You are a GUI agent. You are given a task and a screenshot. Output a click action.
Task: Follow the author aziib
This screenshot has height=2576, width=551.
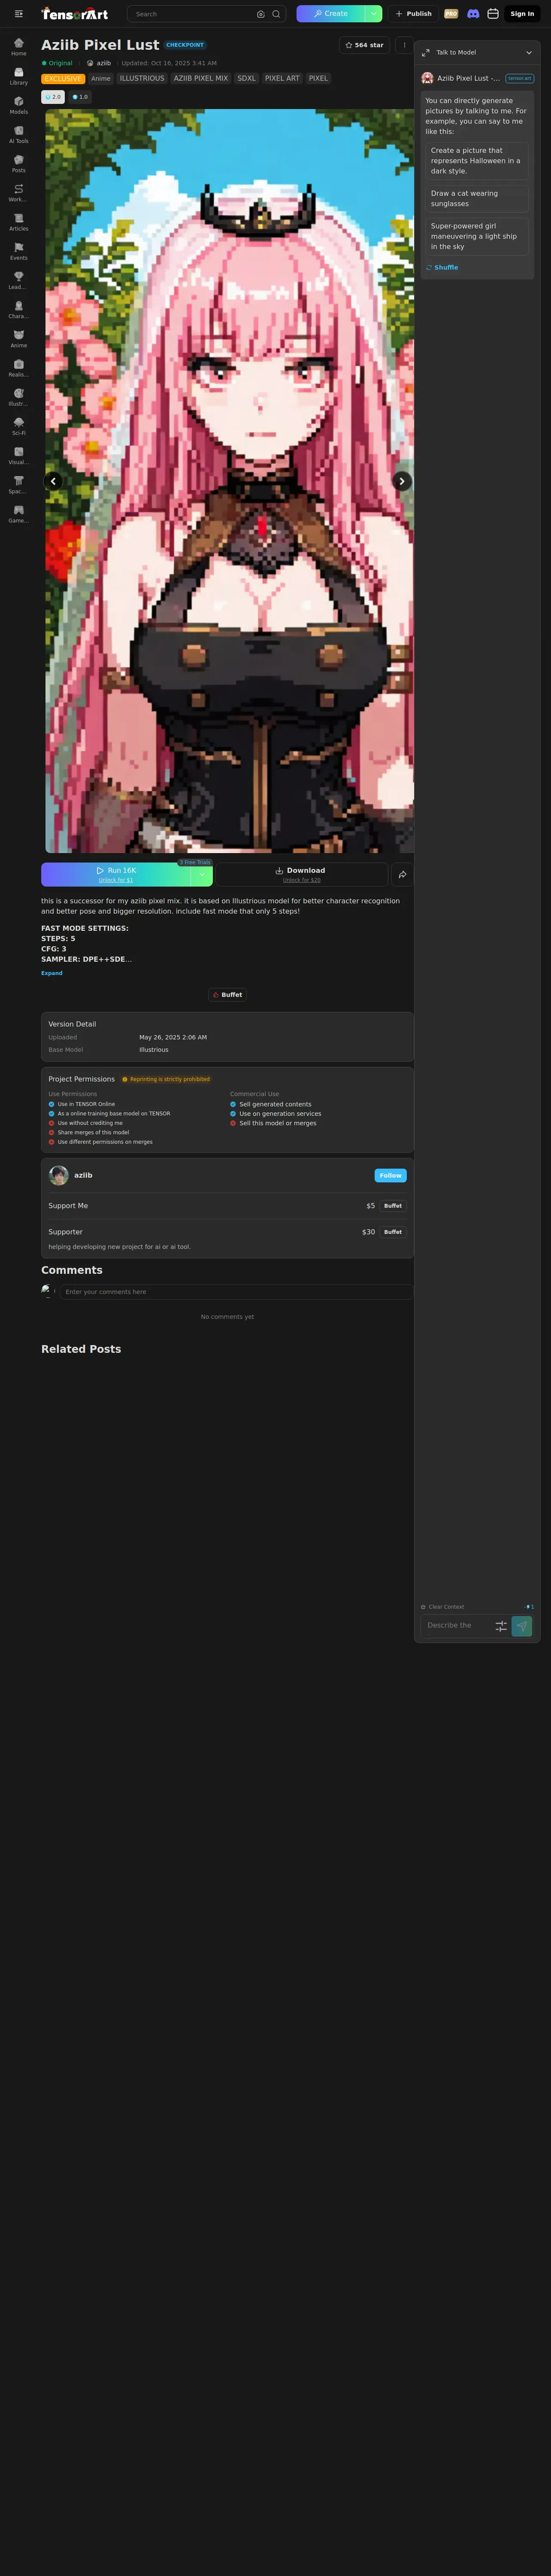(390, 1175)
